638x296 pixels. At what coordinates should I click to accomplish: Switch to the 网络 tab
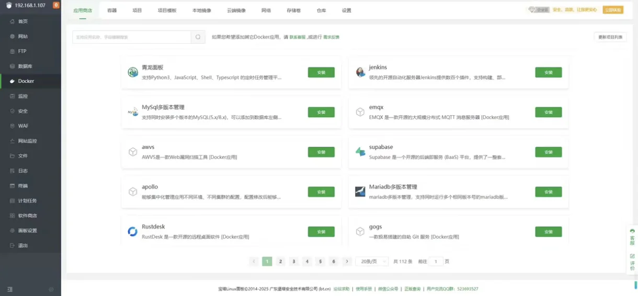(266, 10)
